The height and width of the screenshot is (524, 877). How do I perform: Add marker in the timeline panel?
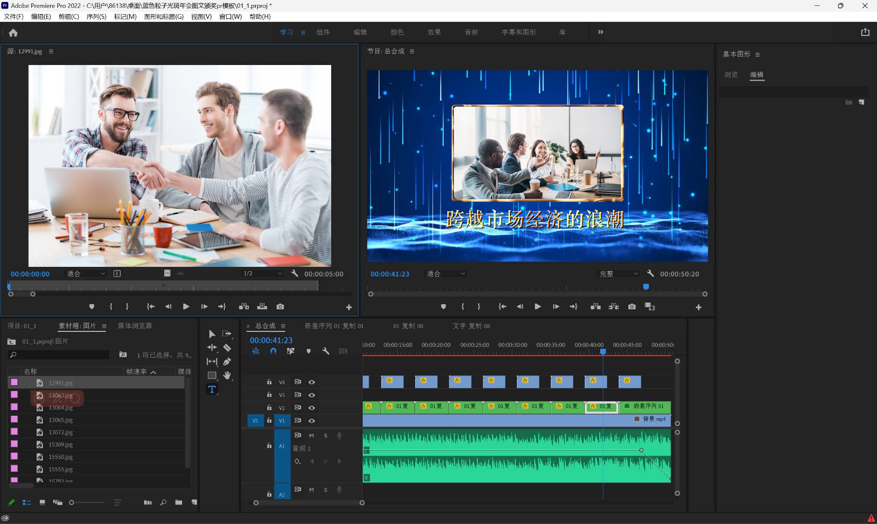click(308, 351)
